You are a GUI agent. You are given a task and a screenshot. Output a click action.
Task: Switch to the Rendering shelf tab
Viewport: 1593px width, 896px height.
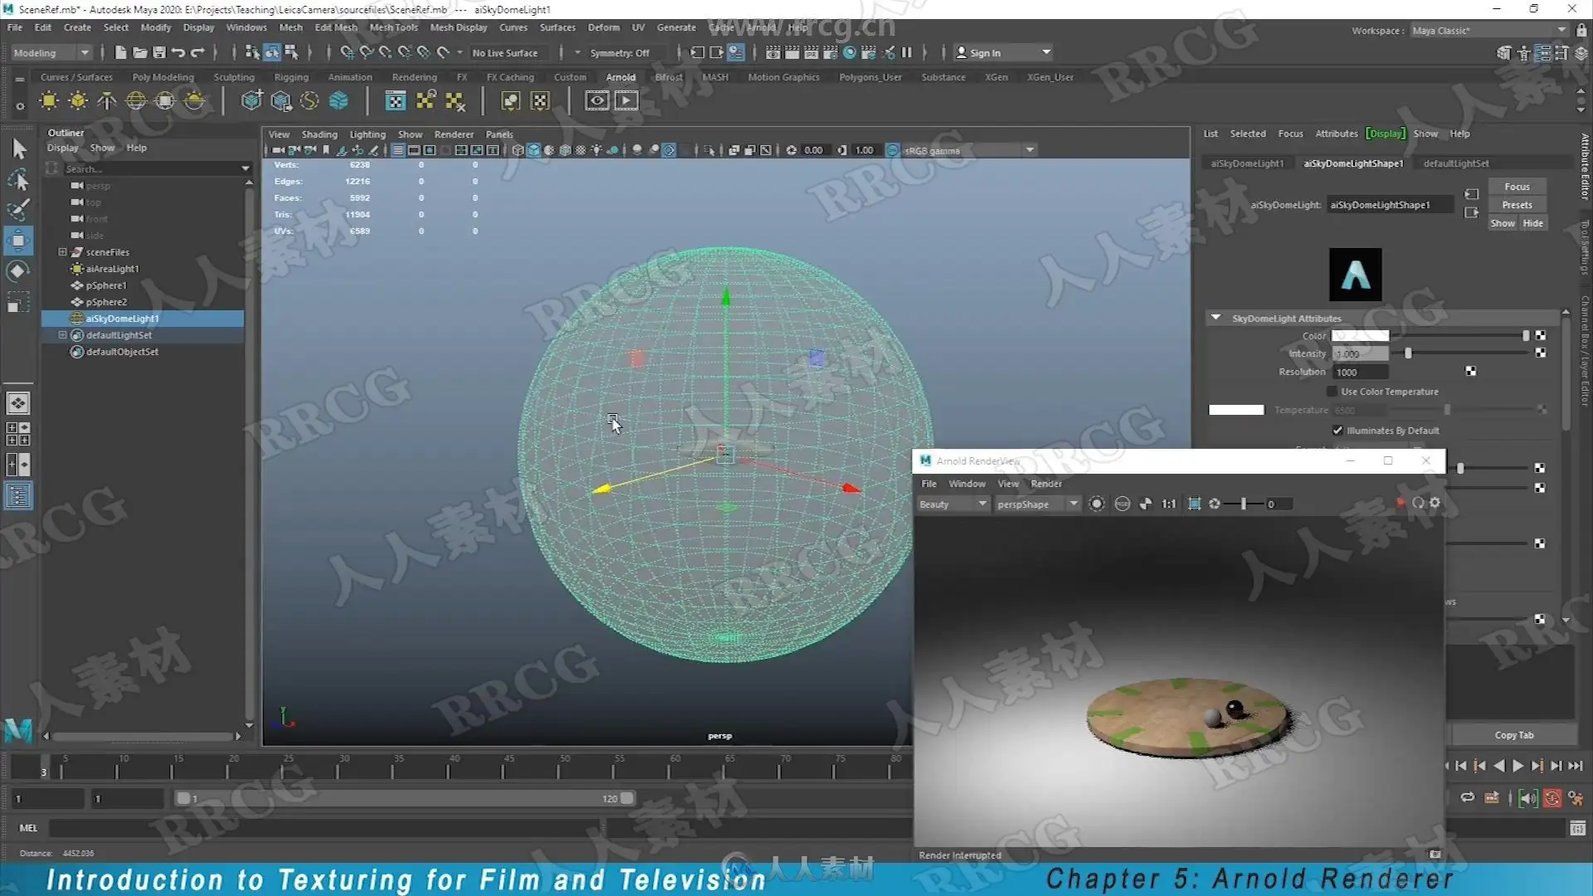click(414, 77)
